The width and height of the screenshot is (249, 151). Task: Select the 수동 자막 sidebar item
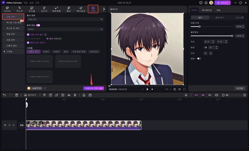(x=13, y=40)
